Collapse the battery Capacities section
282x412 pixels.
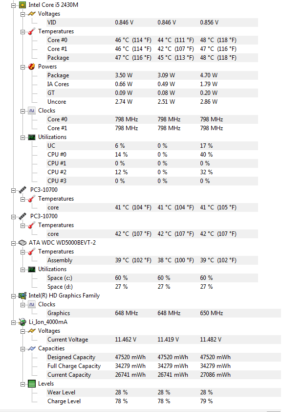(x=23, y=349)
